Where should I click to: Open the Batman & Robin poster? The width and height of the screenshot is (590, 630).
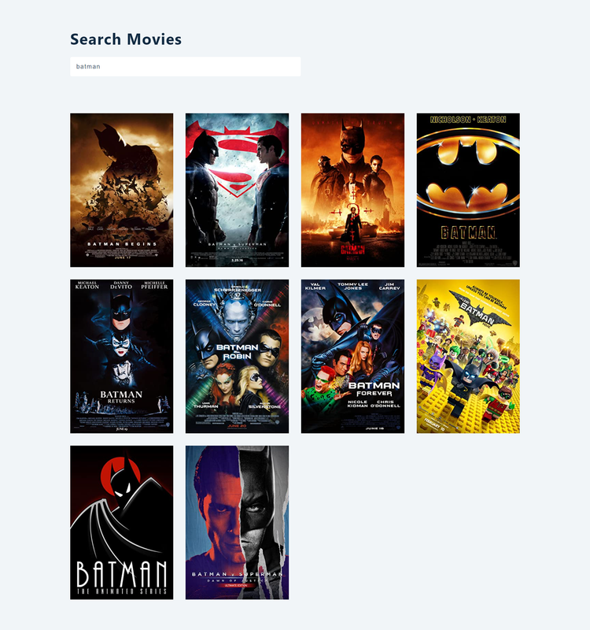tap(238, 357)
